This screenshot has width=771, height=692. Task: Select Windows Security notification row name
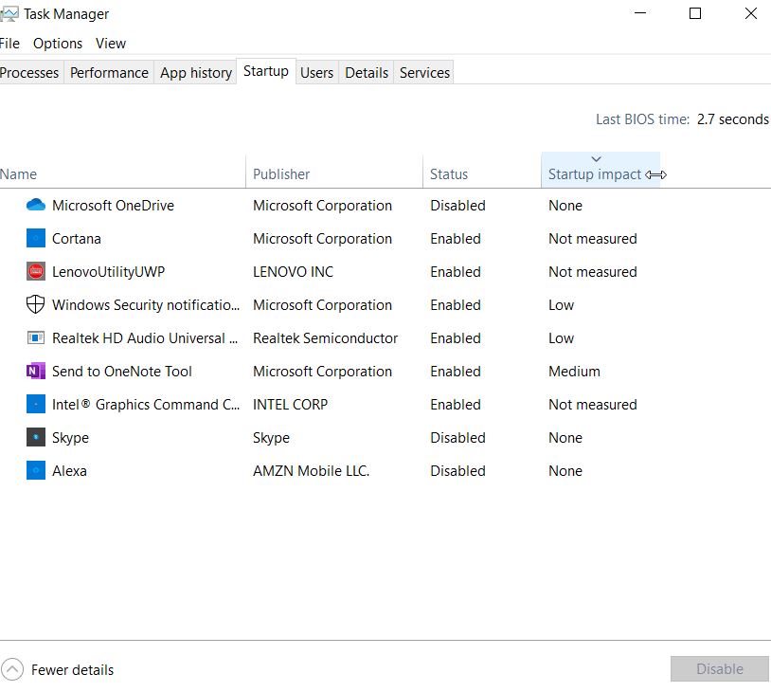tap(146, 305)
